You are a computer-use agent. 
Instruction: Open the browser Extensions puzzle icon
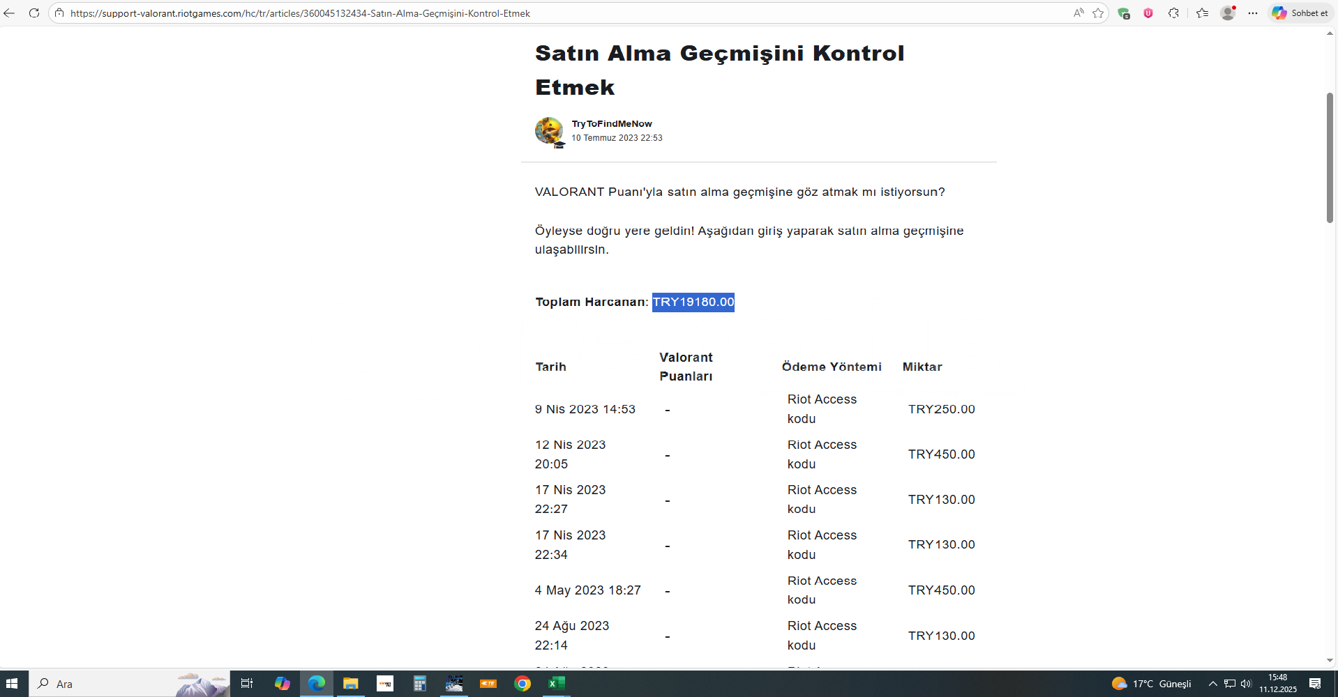(x=1173, y=13)
